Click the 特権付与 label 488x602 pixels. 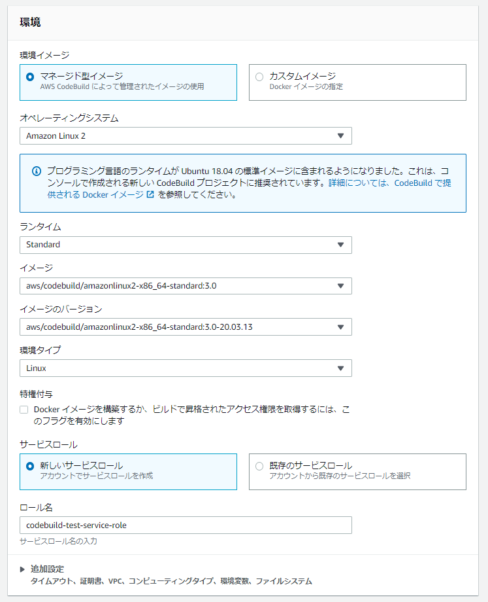click(x=37, y=394)
